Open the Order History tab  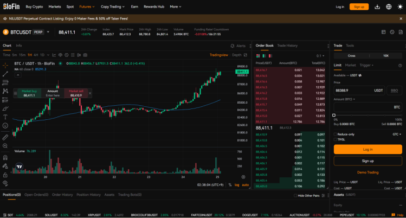pyautogui.click(x=62, y=195)
